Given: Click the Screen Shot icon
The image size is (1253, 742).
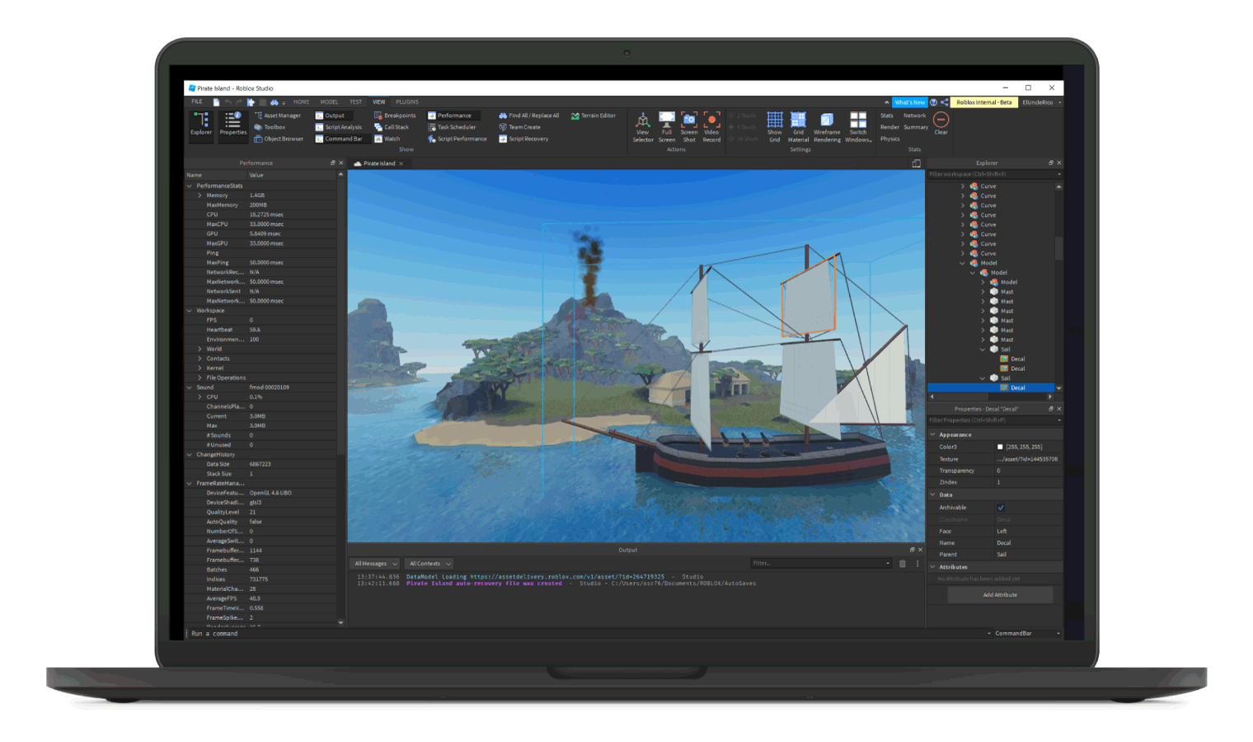Looking at the screenshot, I should (688, 121).
